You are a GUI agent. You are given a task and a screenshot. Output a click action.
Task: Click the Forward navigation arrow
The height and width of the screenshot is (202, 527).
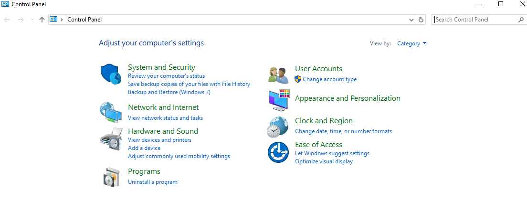(21, 20)
